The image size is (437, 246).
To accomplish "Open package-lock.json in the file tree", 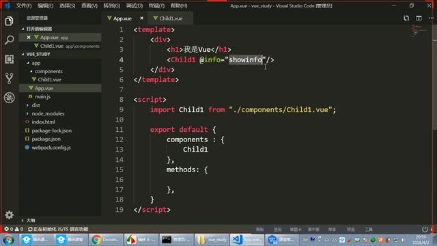I will [x=60, y=131].
